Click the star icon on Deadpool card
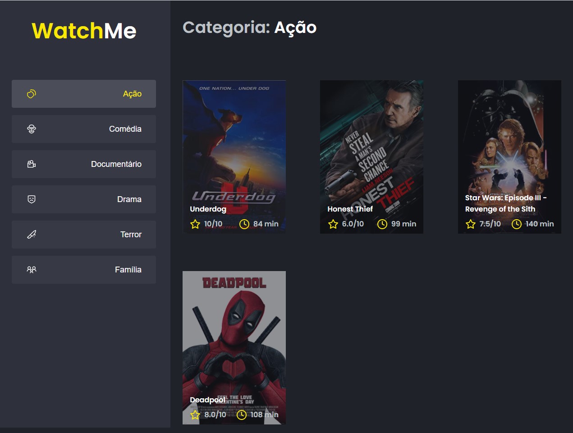 195,415
